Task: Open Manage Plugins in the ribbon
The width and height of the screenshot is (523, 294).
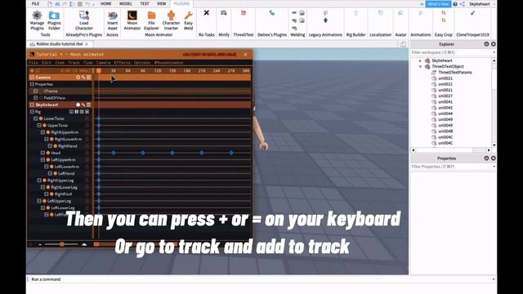Action: (x=37, y=20)
